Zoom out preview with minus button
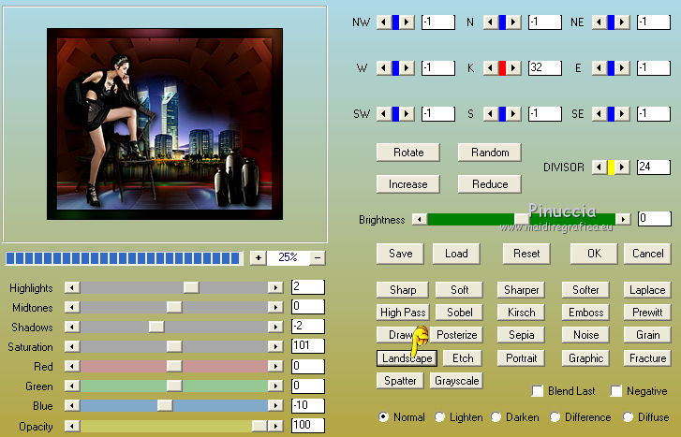 click(x=318, y=257)
